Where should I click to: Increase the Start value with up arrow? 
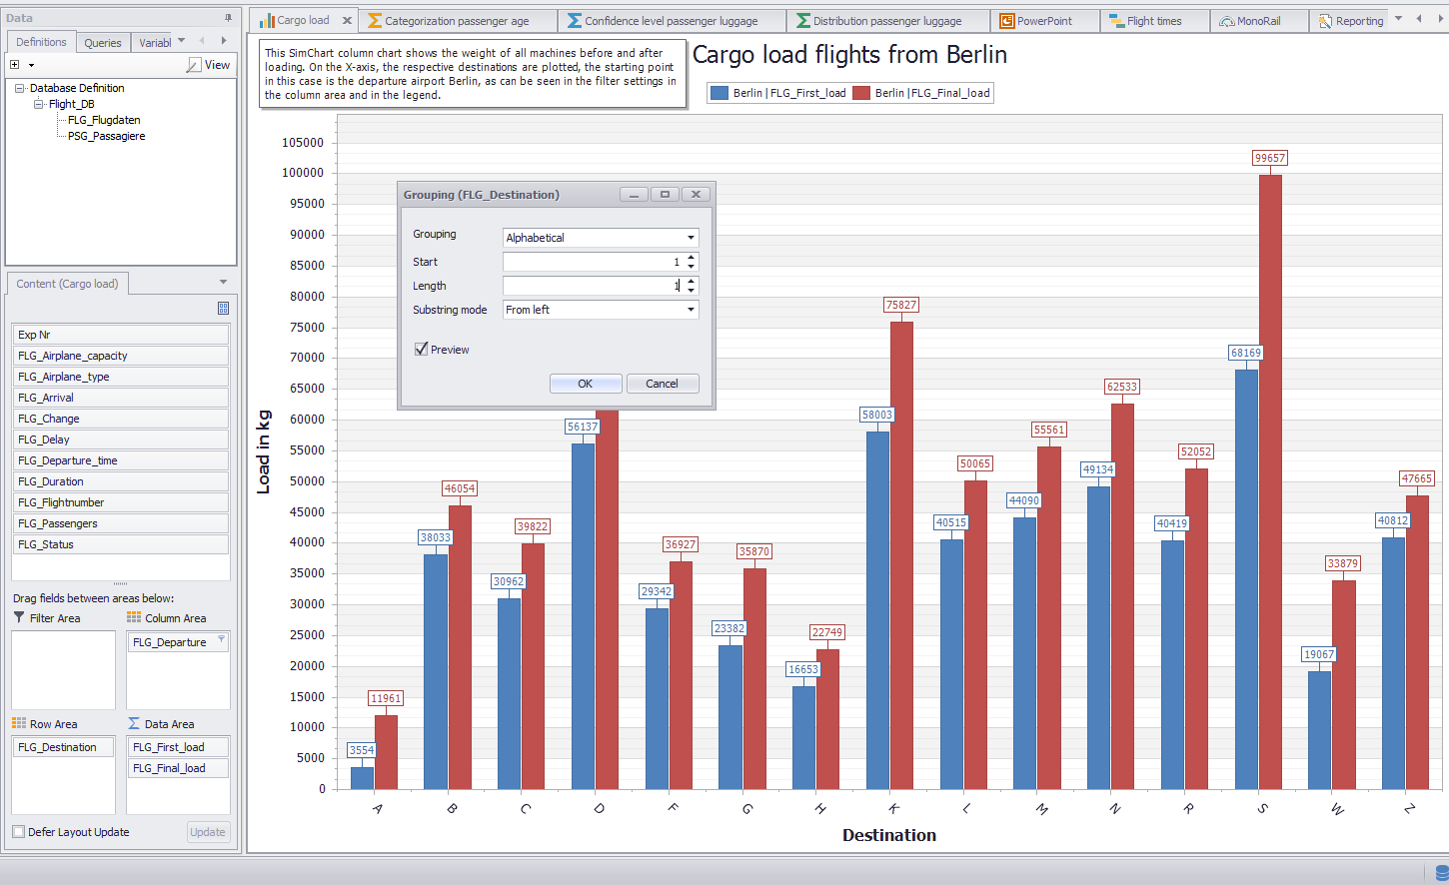(691, 258)
